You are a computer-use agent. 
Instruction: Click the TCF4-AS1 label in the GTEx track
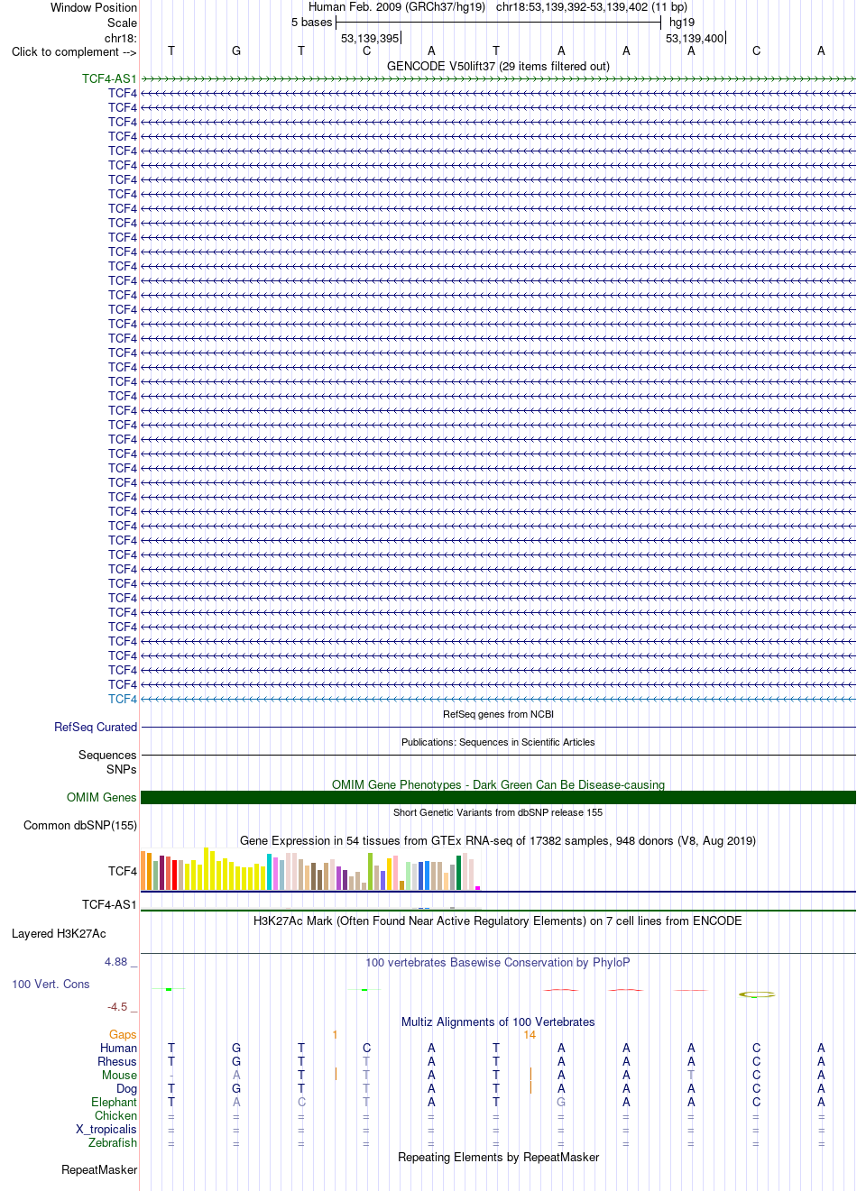click(x=109, y=904)
